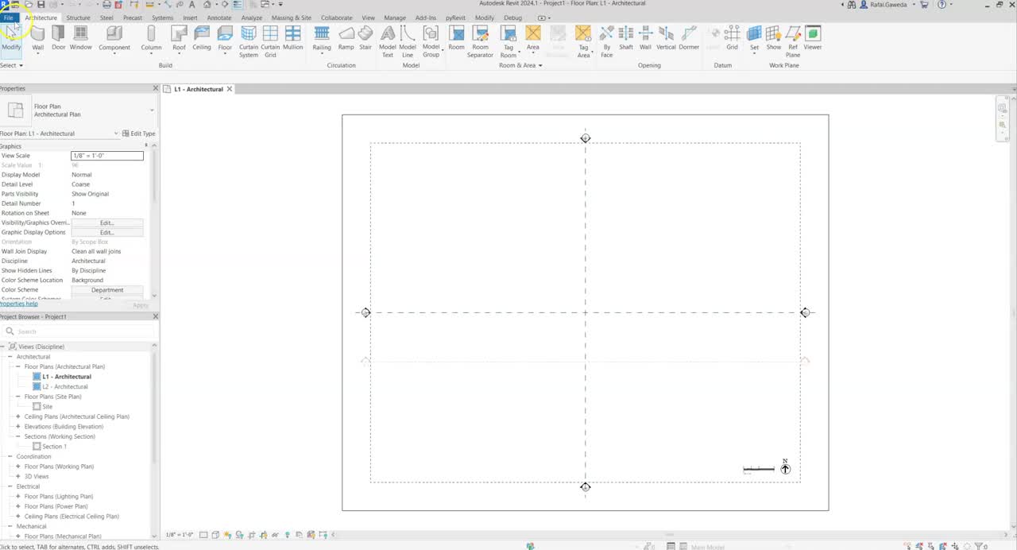Activate the Component tool
1017x550 pixels.
click(x=114, y=38)
